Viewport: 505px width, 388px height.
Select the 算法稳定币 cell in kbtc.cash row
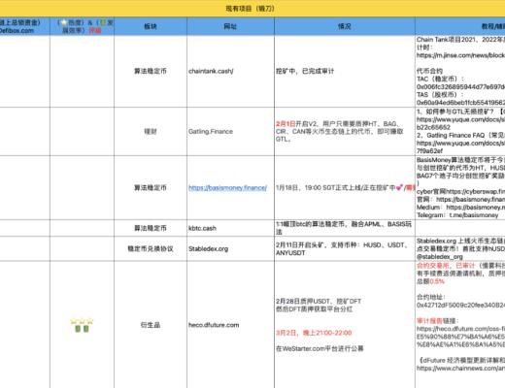tap(151, 228)
